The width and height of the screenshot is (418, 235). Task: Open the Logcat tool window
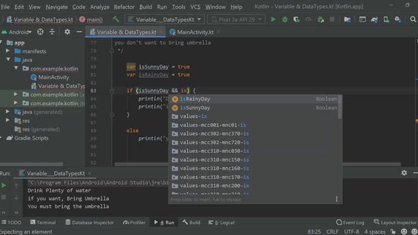click(221, 222)
